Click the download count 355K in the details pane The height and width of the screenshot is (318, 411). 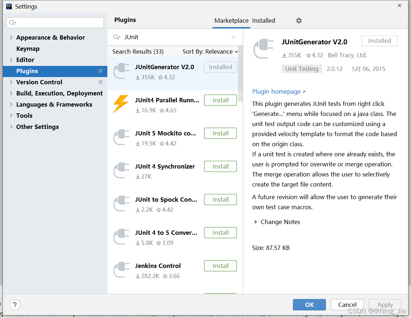(291, 55)
